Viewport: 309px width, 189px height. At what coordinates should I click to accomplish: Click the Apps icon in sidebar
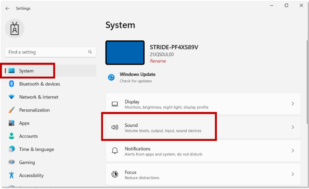tap(11, 123)
